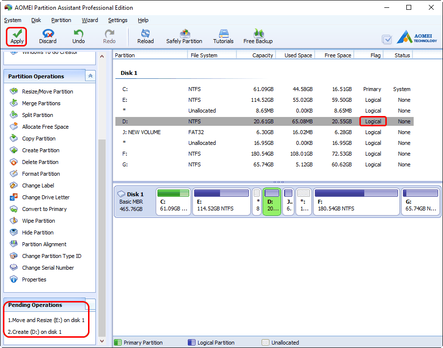
Task: Select the G: block in disk map
Action: [421, 202]
